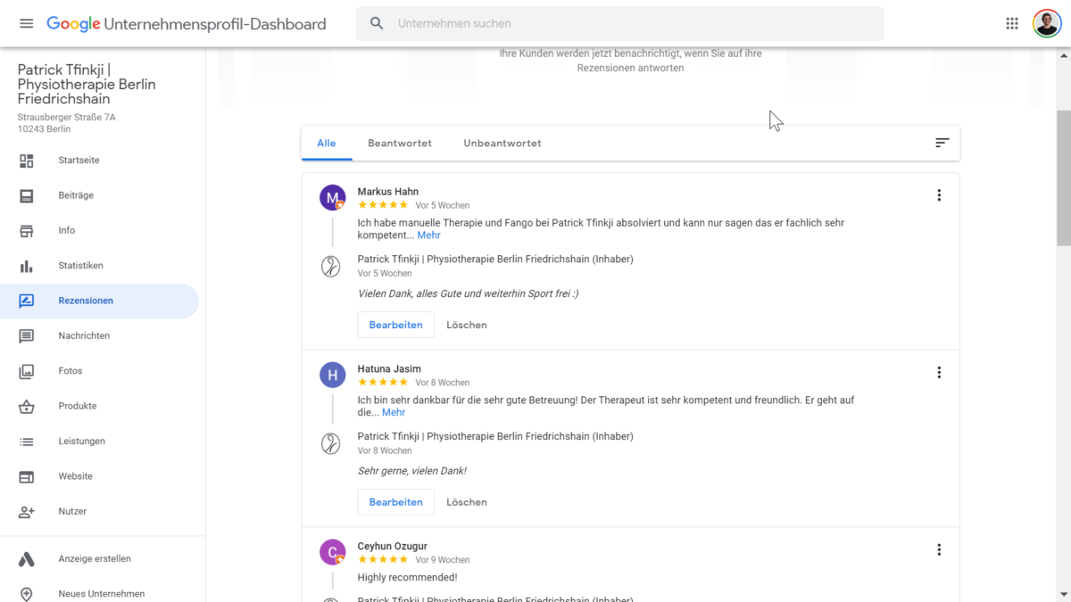Open more options for Hatuna Jasim review
The width and height of the screenshot is (1071, 602).
coord(939,373)
